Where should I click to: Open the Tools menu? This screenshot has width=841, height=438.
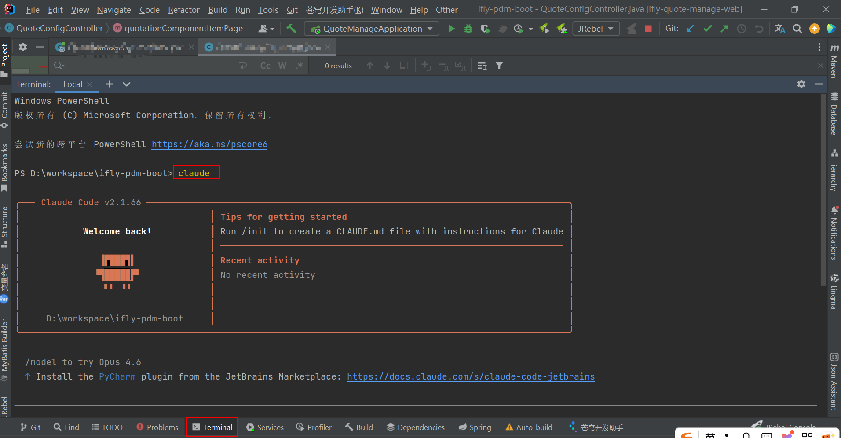coord(268,10)
